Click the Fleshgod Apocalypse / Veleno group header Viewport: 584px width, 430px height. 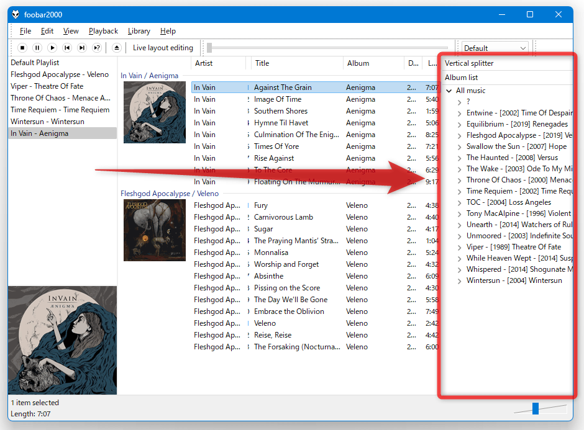pos(170,194)
